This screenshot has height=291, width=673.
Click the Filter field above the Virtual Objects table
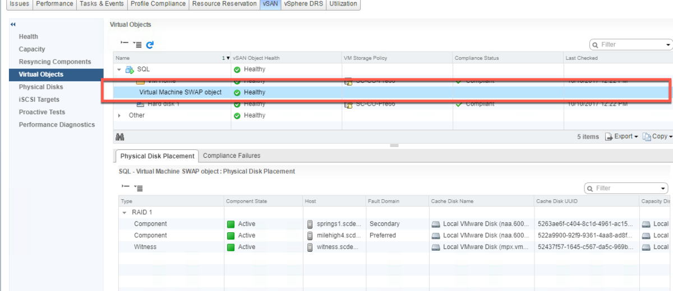click(x=631, y=45)
